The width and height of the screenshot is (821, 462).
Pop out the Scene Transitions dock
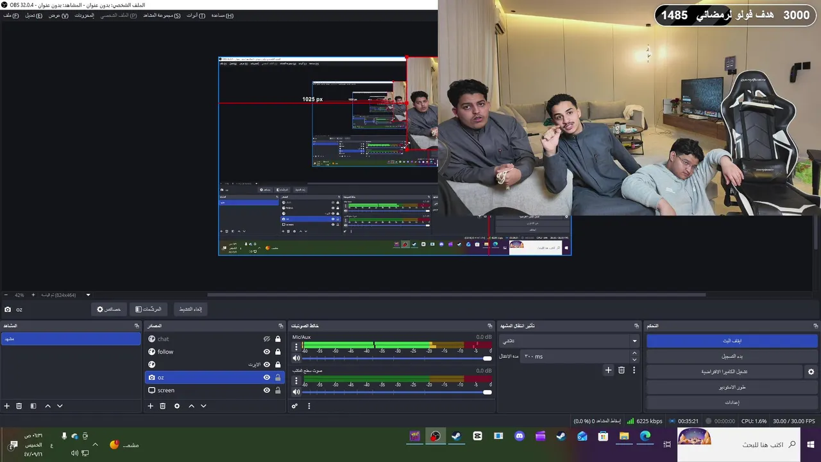[x=637, y=326]
